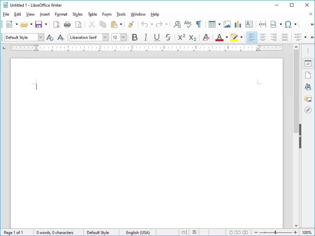Export directly as PDF
Viewport: 315px width, 236px height.
click(57, 24)
